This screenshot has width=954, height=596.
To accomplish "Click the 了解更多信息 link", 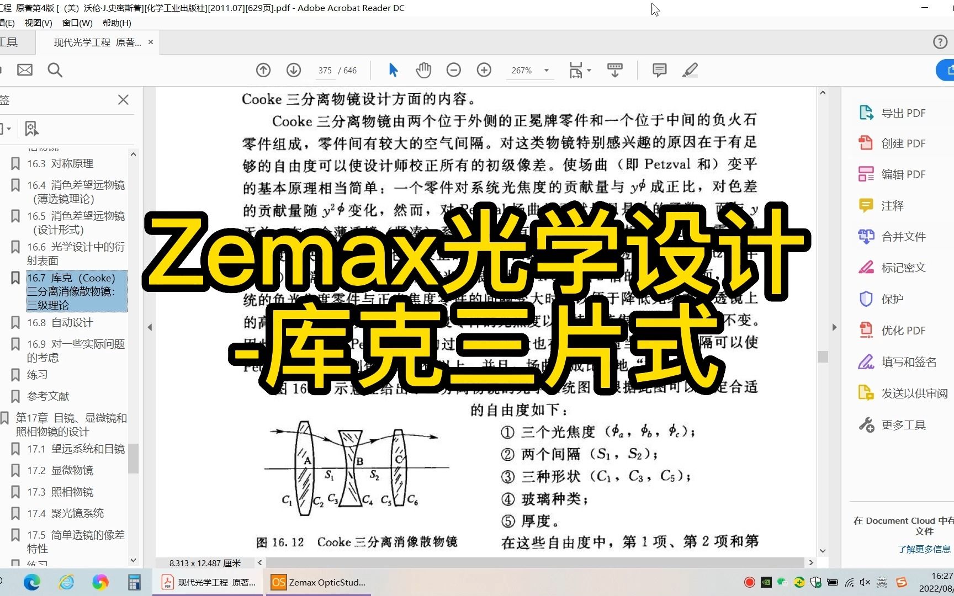I will point(924,549).
